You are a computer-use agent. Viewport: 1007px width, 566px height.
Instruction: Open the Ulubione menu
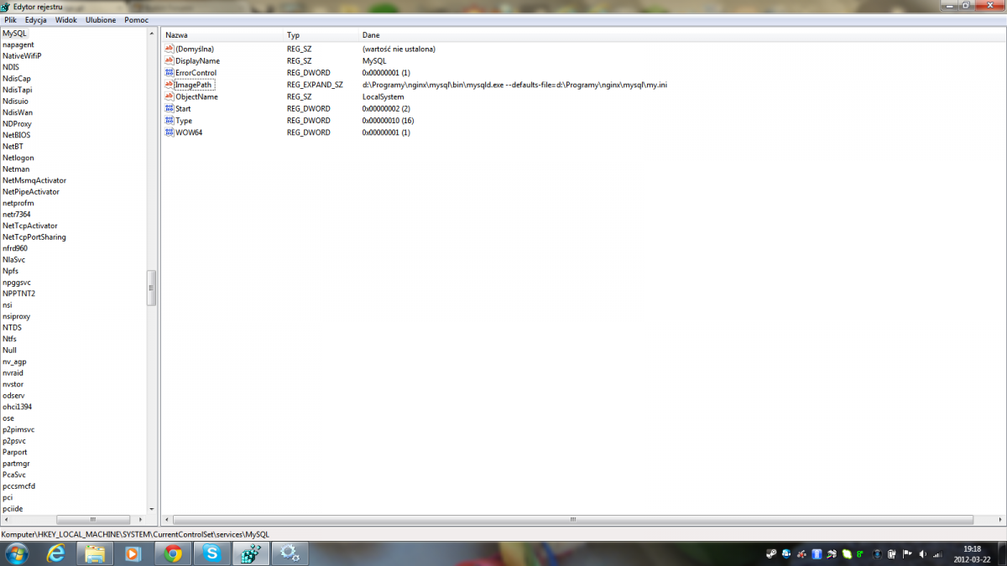point(101,19)
